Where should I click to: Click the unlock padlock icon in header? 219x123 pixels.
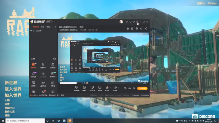132,28
